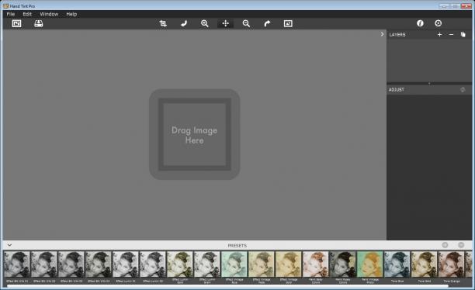Select the pan move tool
Screen dimensions: 475x290
click(x=226, y=23)
